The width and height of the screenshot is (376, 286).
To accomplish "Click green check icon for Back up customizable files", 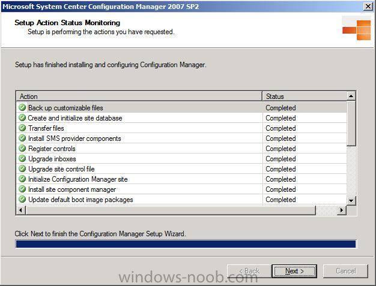I will 22,107.
